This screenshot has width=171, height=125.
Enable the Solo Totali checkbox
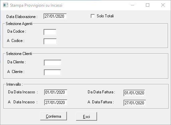pos(93,16)
